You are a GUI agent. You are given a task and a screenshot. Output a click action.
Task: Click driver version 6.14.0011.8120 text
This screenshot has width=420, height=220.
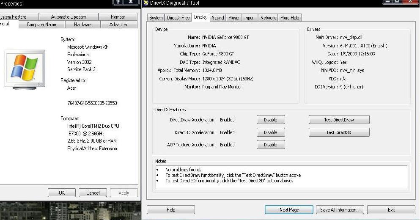[x=363, y=46]
